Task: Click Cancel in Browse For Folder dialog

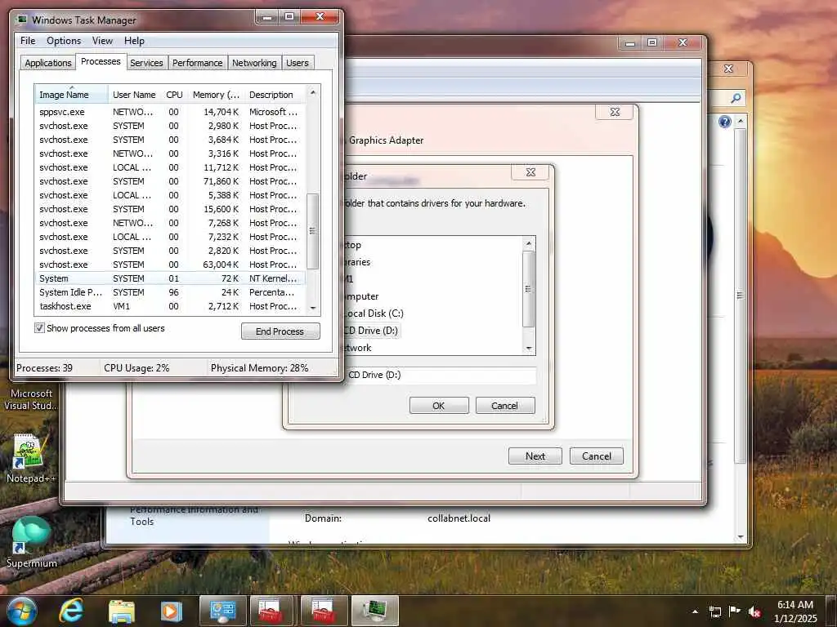Action: pos(504,406)
